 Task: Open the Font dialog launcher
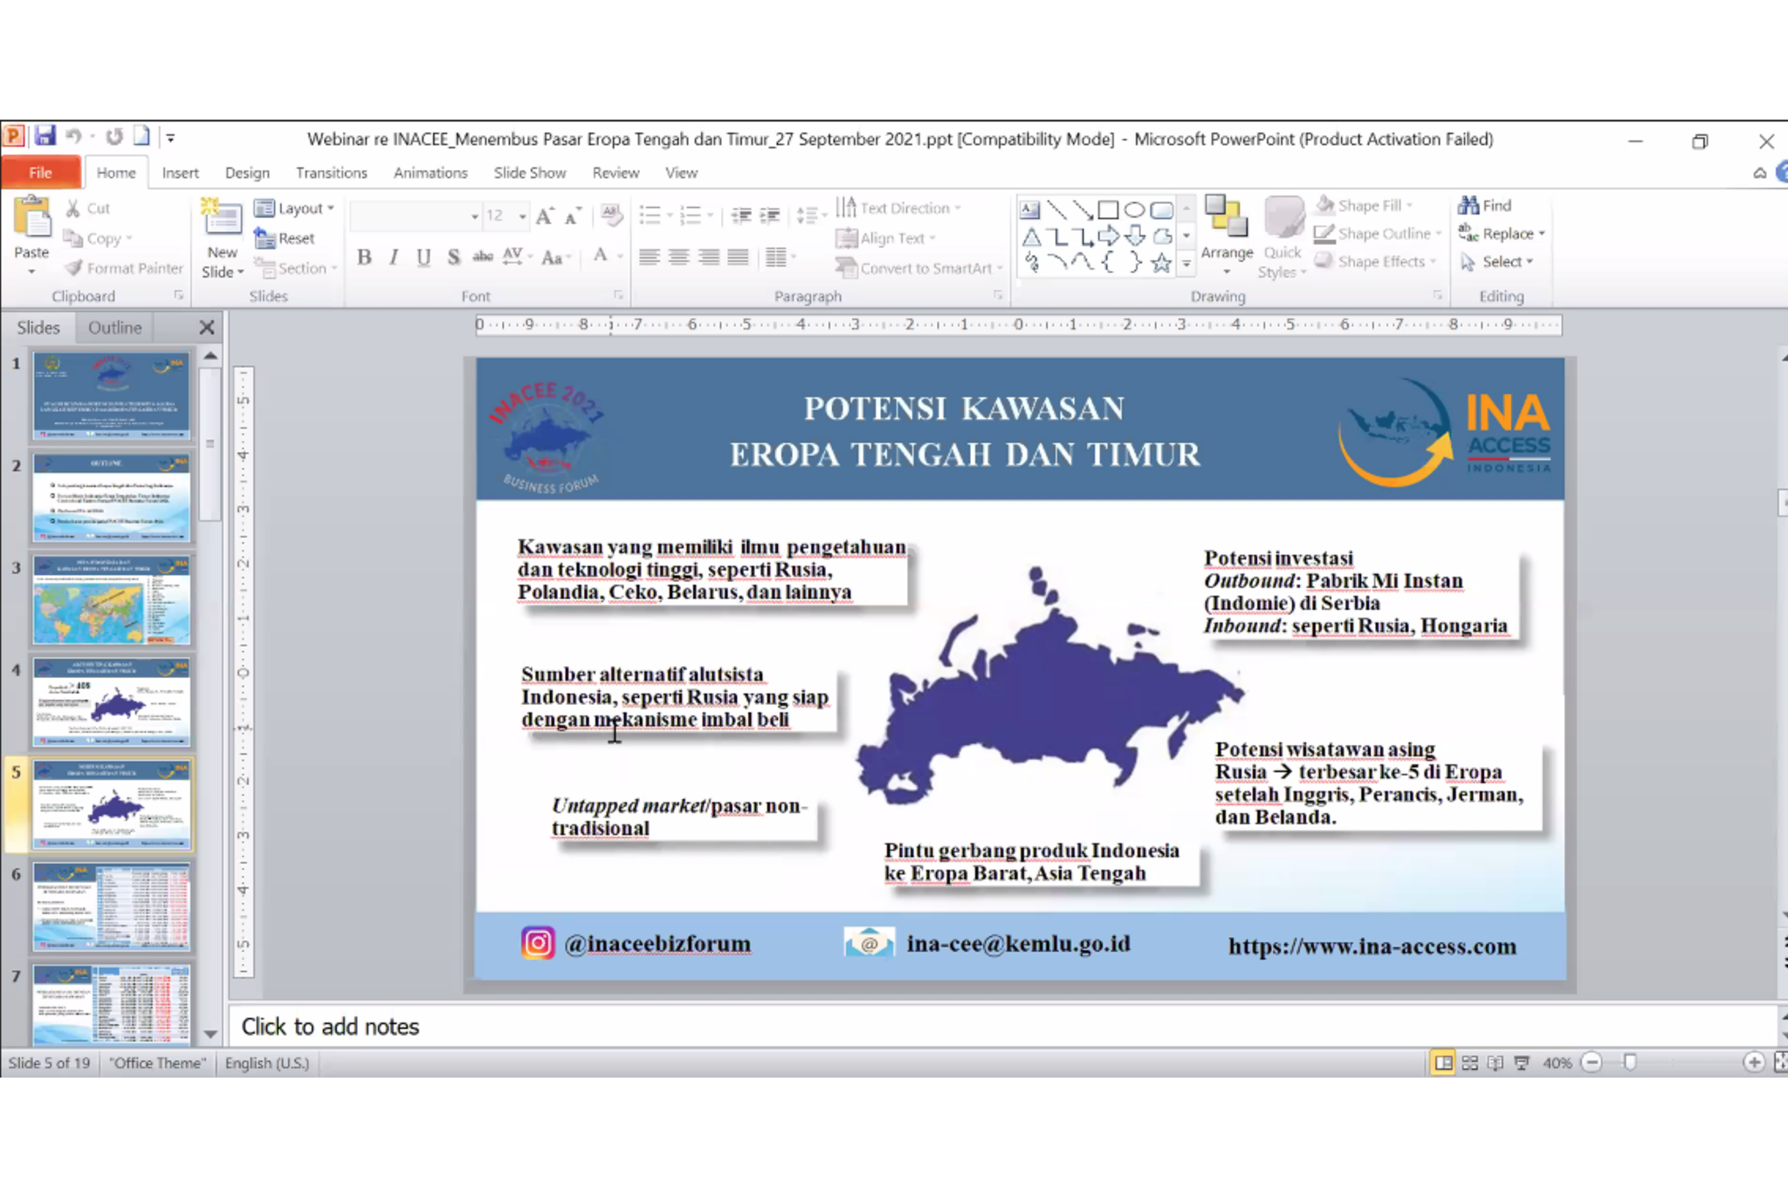click(617, 296)
